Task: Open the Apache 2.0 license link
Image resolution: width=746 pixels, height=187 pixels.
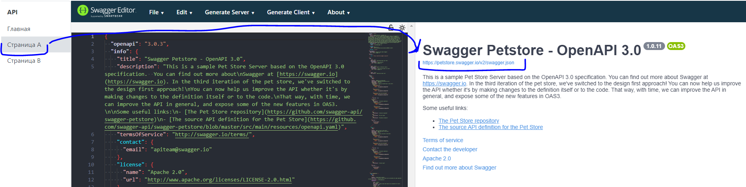Action: pyautogui.click(x=437, y=158)
